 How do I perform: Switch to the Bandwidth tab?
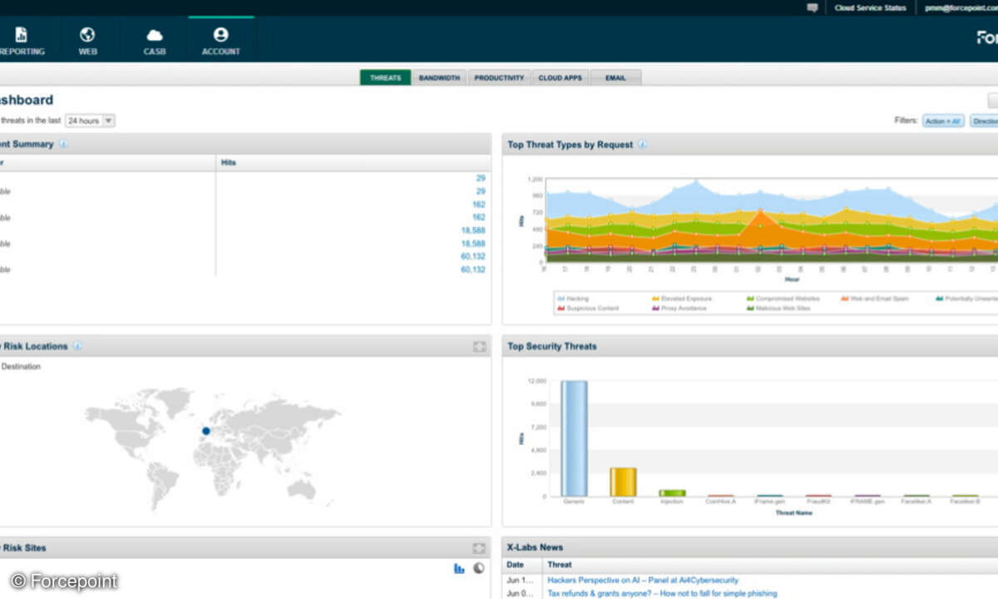pyautogui.click(x=439, y=77)
